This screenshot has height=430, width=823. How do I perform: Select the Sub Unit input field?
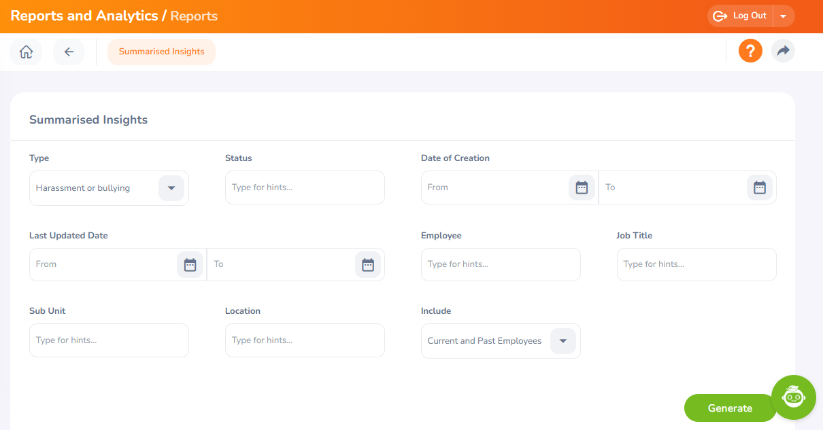[109, 340]
